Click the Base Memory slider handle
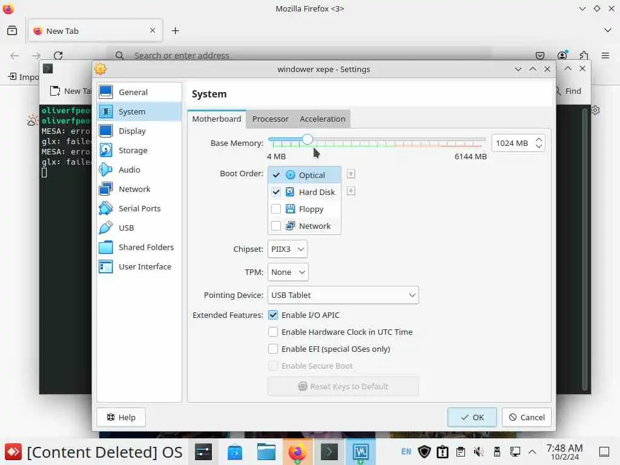The width and height of the screenshot is (620, 465). (x=307, y=139)
